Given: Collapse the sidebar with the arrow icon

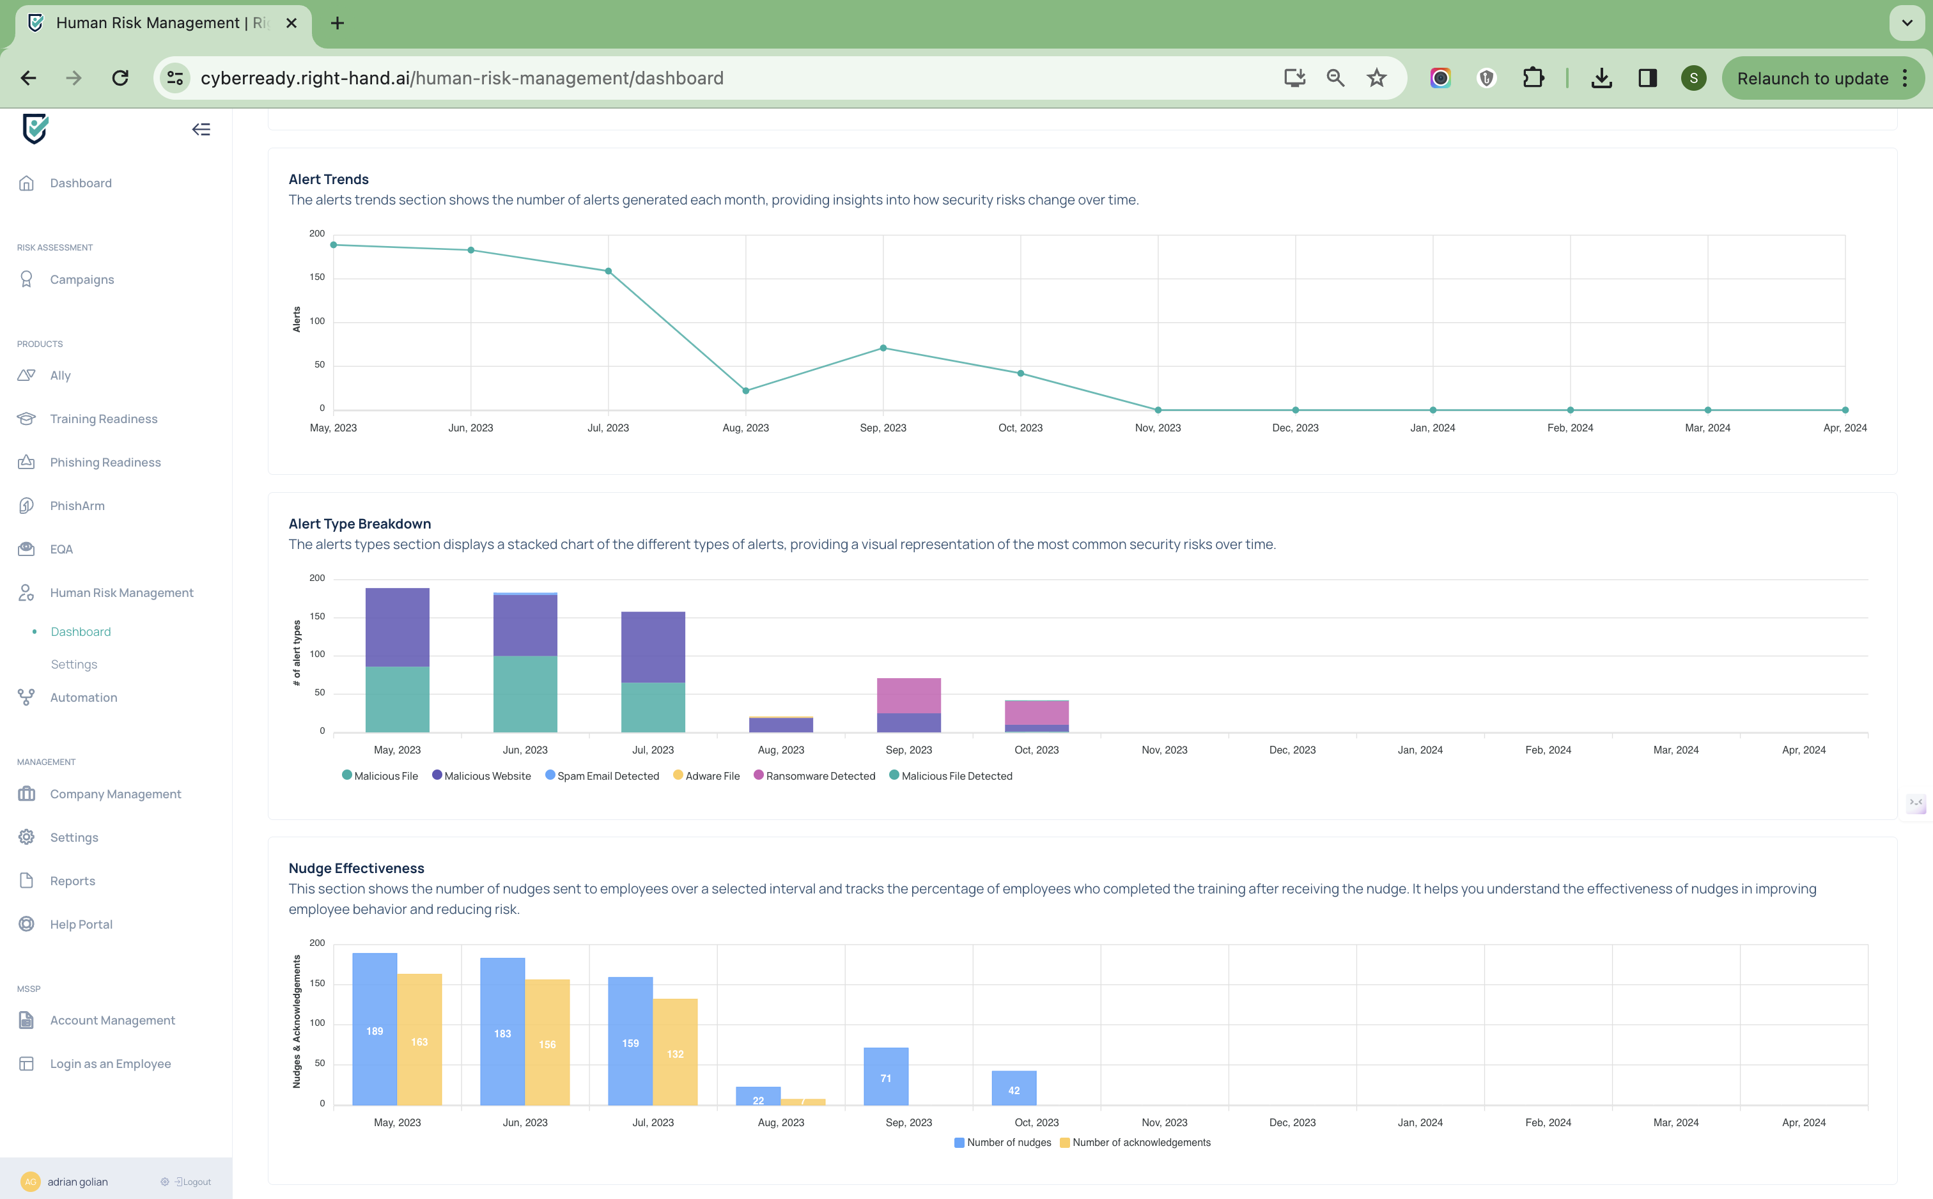Looking at the screenshot, I should (x=201, y=129).
